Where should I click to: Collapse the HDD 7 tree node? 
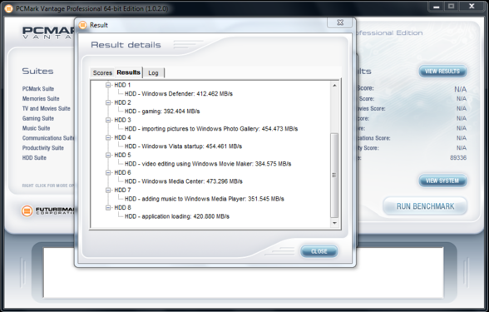tap(108, 190)
